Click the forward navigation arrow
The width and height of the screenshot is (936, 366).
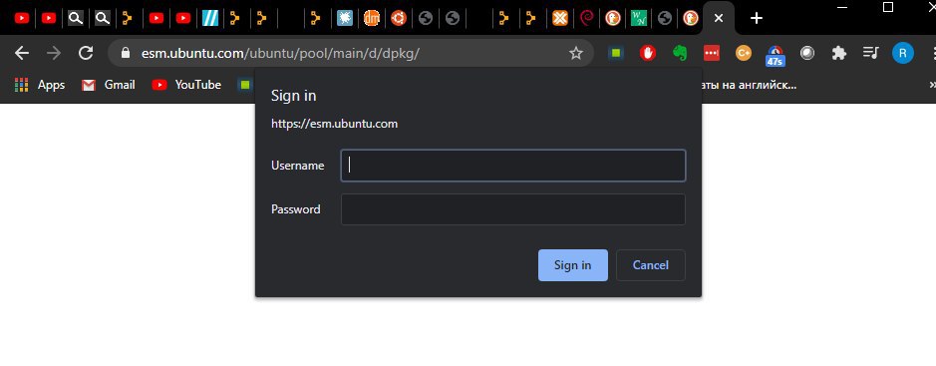point(54,53)
